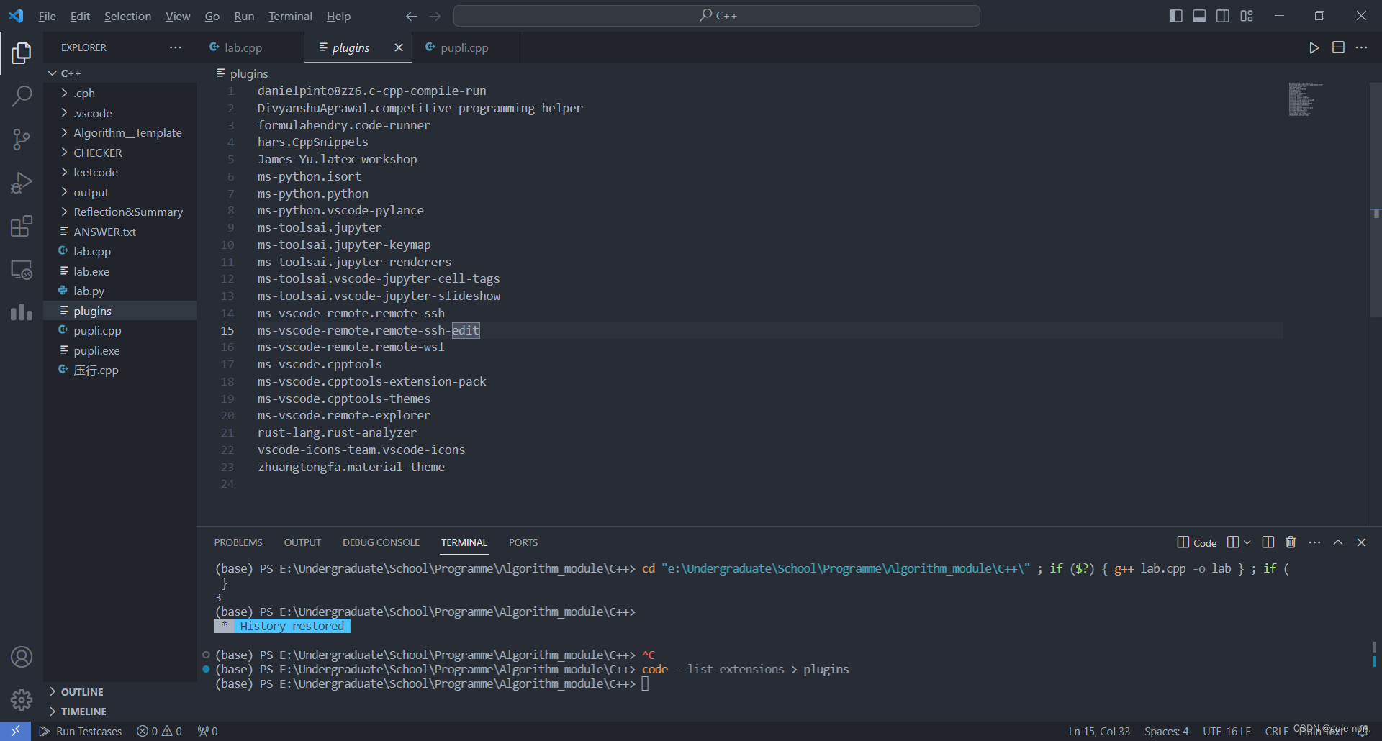Screen dimensions: 1382x741
Task: Split the terminal panel
Action: (1268, 542)
